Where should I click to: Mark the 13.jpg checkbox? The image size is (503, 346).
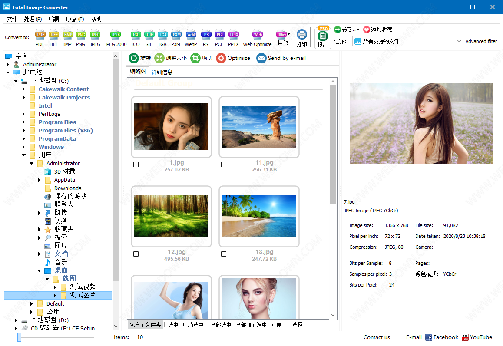click(224, 254)
